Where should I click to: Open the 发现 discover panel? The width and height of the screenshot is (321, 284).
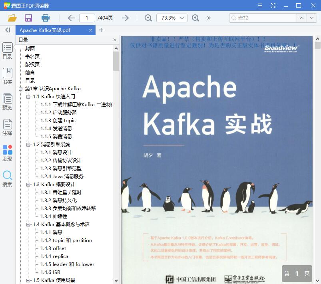(x=7, y=153)
